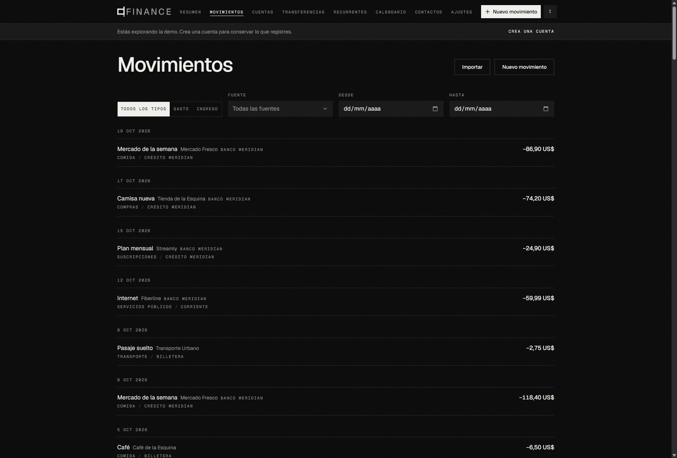Viewport: 677px width, 458px height.
Task: Click the plus icon on Nuevo movimiento
Action: [487, 12]
